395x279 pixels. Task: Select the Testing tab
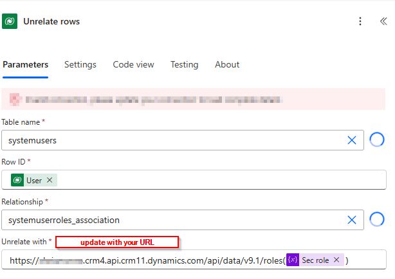184,65
